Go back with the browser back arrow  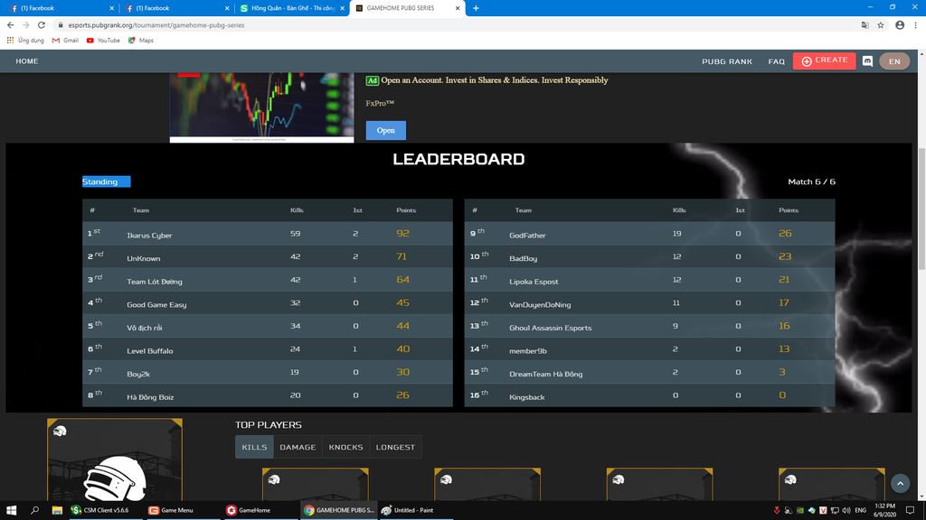11,24
